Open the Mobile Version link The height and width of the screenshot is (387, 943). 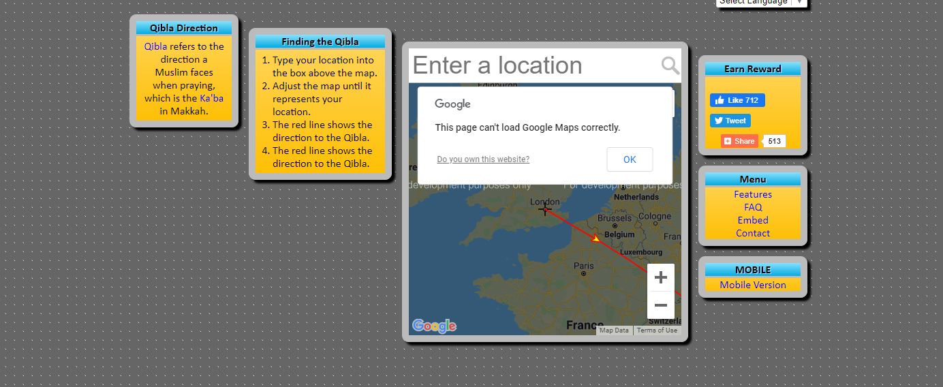[753, 285]
